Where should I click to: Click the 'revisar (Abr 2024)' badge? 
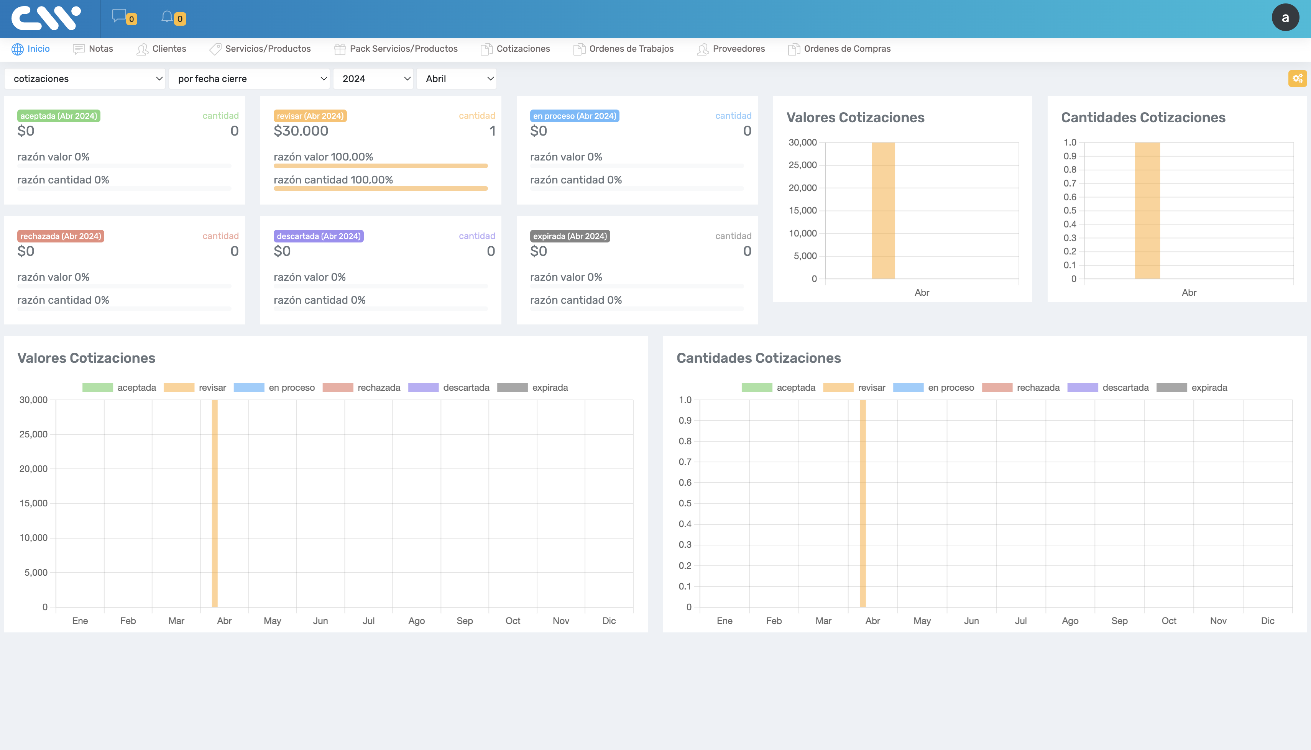310,116
